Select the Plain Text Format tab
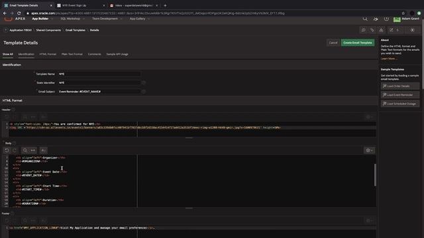Screen dimensions: 424x238 click(72, 54)
